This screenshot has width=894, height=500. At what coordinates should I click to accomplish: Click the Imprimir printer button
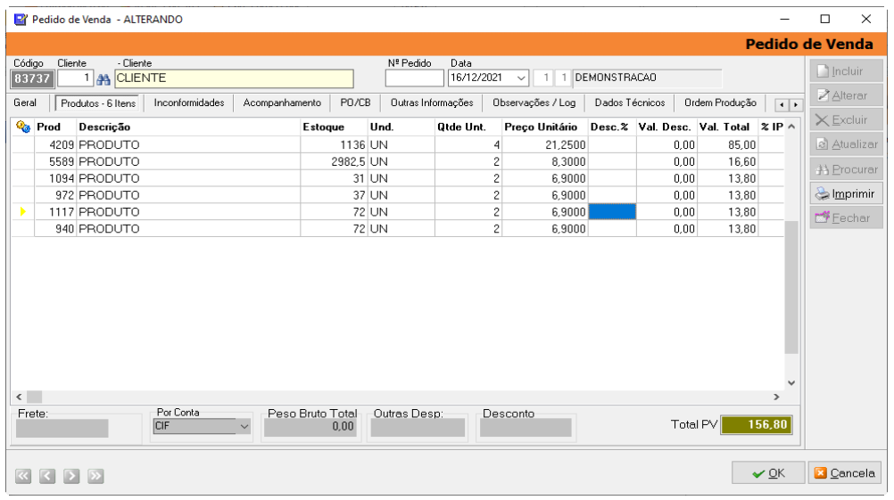tap(846, 193)
